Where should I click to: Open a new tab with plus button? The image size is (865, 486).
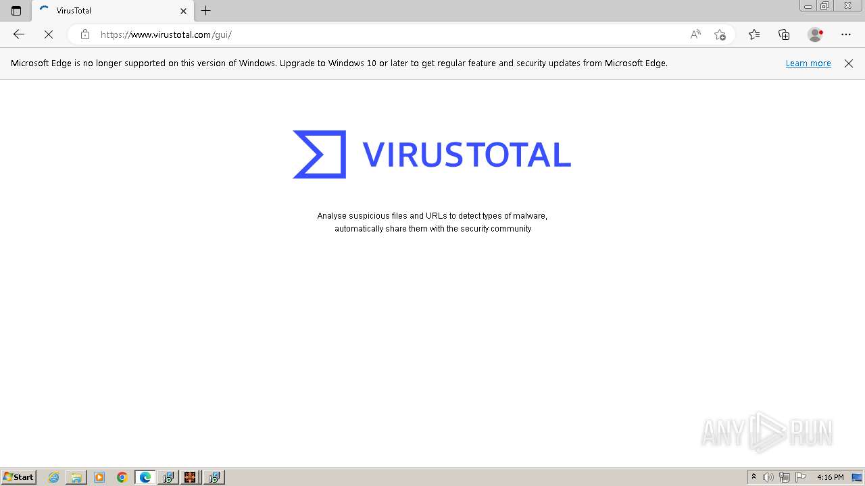[x=206, y=11]
